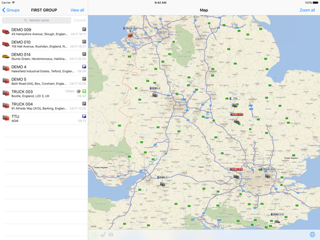Tap DEMO 5 vehicle marker on map
The image size is (320, 240).
tap(162, 184)
